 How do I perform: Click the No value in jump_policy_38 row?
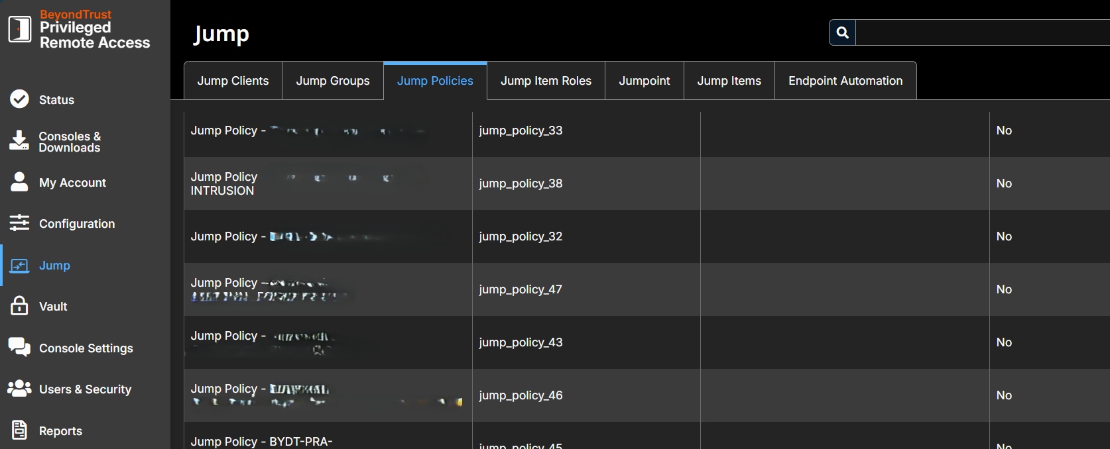coord(1004,183)
